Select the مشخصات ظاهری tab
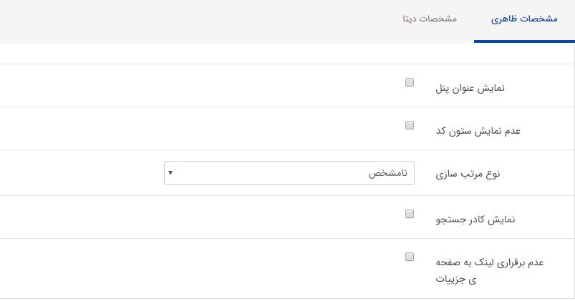The height and width of the screenshot is (301, 575). point(524,19)
